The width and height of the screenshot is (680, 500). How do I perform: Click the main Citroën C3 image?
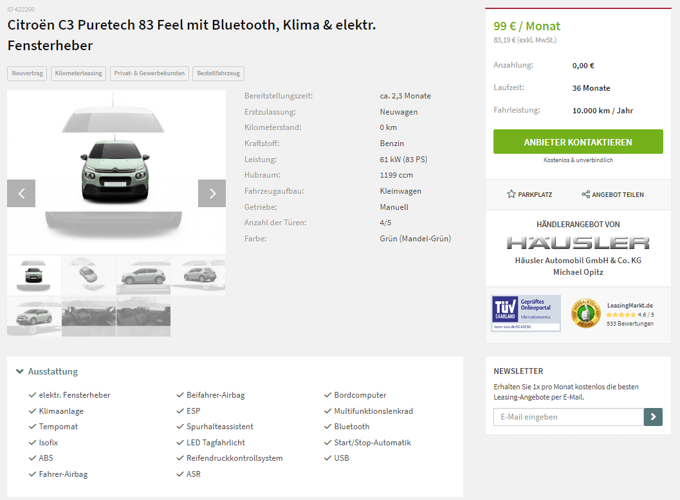[x=116, y=172]
